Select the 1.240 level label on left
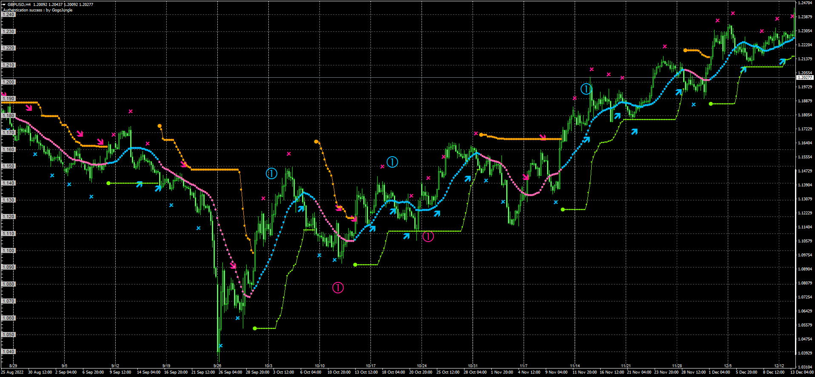 point(9,14)
